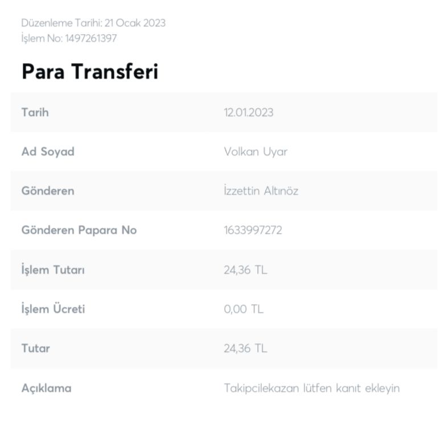The image size is (444, 448).
Task: Click the Takipcilekazan description text
Action: click(311, 388)
